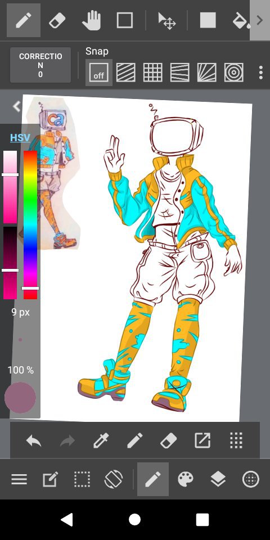Image resolution: width=270 pixels, height=540 pixels.
Task: Collapse the color side panel arrow
Action: (x=16, y=106)
